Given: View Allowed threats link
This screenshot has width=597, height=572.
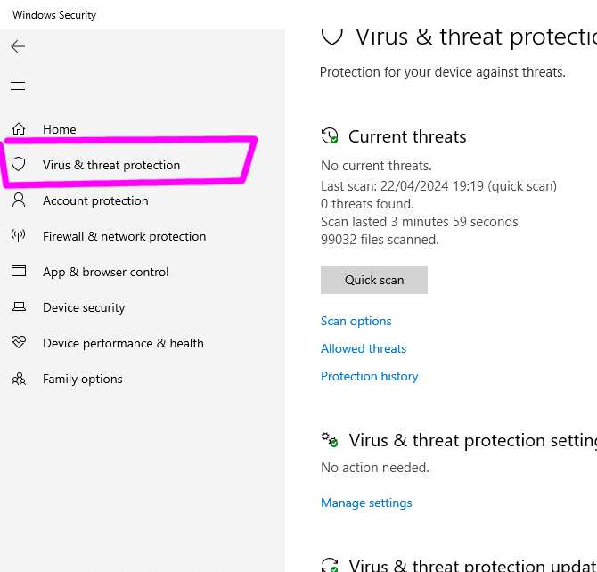Looking at the screenshot, I should (364, 348).
